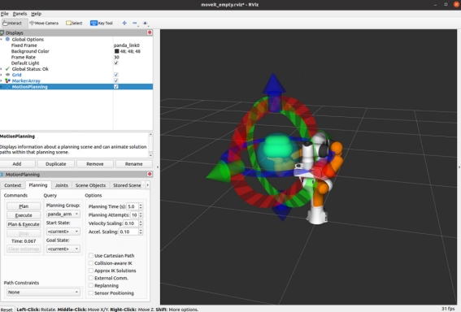Screen dimensions: 461x312
Task: Choose the Select tool in toolbar
Action: click(74, 23)
